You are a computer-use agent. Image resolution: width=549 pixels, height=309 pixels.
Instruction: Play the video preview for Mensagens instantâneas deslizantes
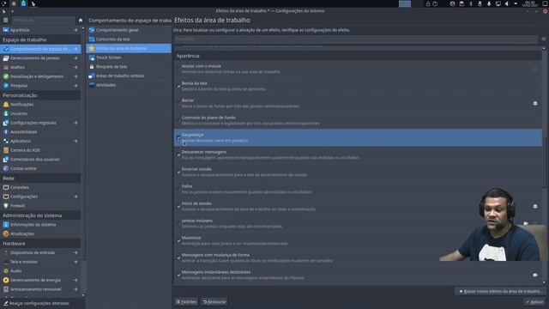[535, 275]
